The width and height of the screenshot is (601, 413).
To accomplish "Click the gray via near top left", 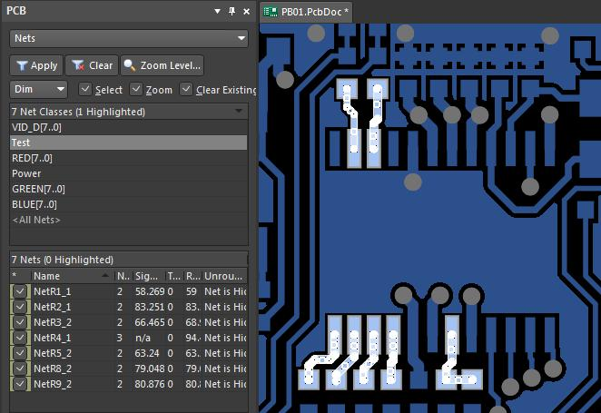I will (x=316, y=33).
